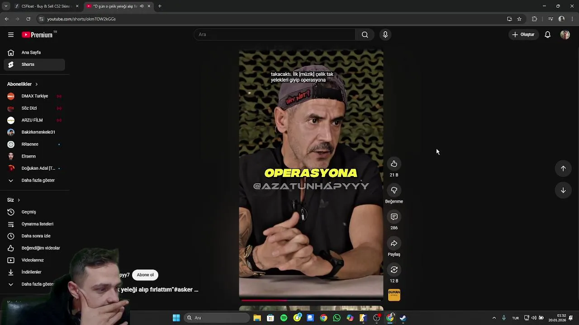Open Spotify from the taskbar
The height and width of the screenshot is (325, 579).
point(284,318)
